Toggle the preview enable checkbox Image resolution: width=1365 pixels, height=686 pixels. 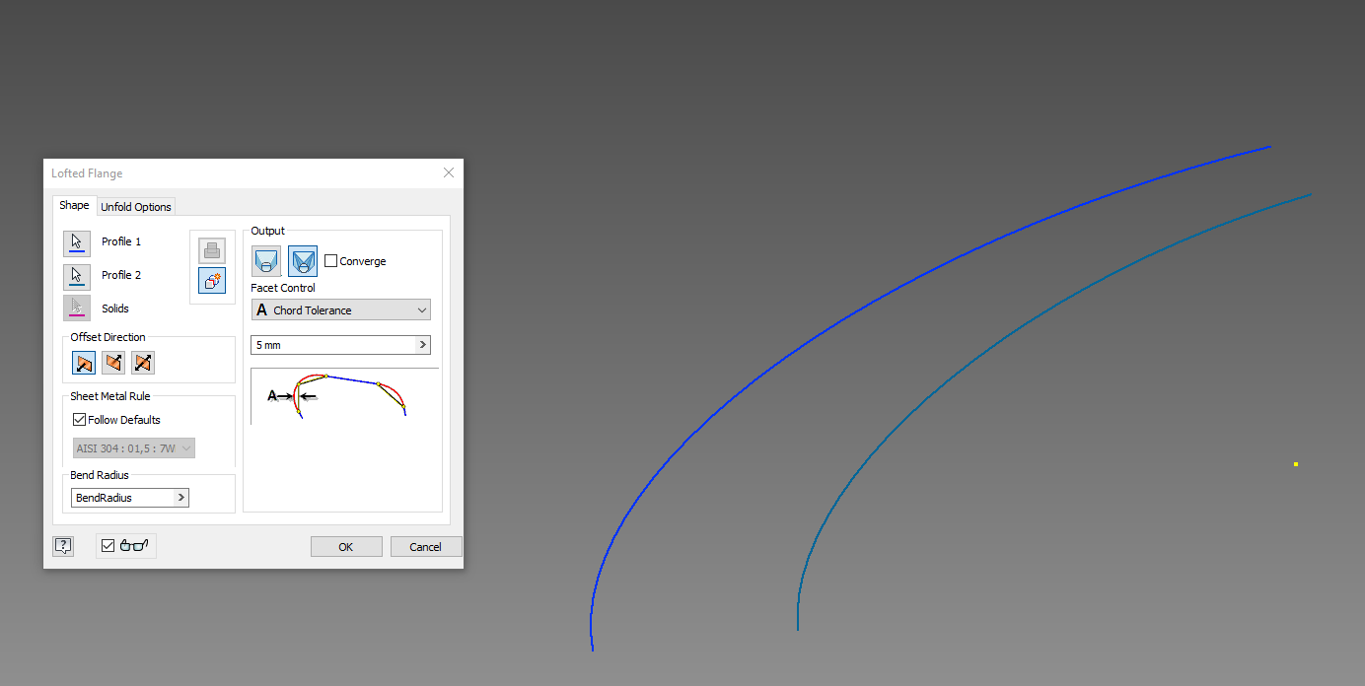108,546
